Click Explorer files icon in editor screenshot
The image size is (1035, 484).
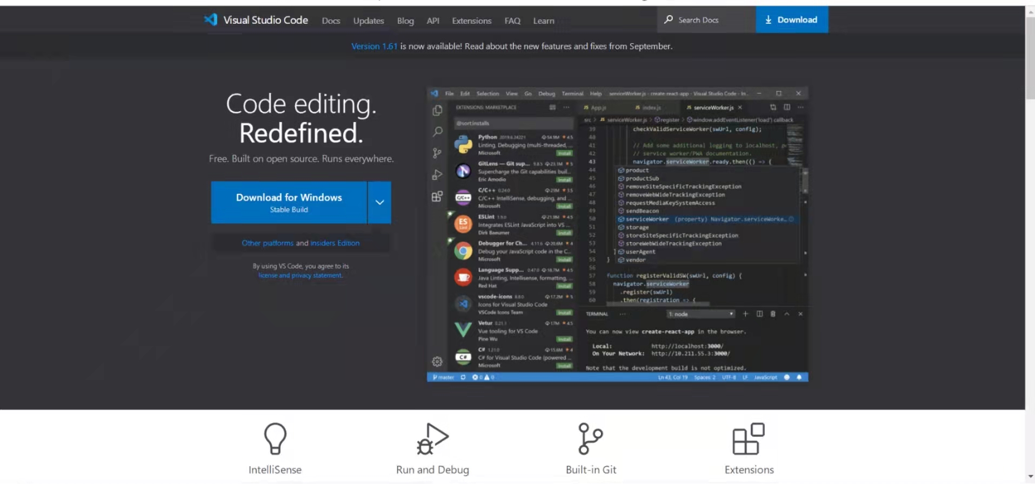click(x=437, y=111)
